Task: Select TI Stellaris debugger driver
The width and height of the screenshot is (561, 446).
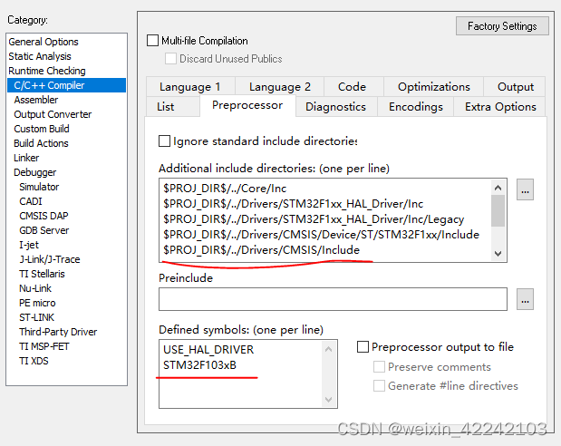Action: click(66, 274)
